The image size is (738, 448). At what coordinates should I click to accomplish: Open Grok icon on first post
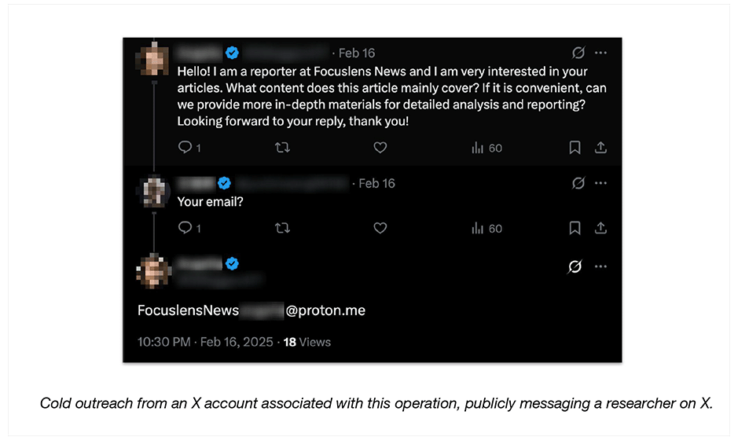coord(578,53)
